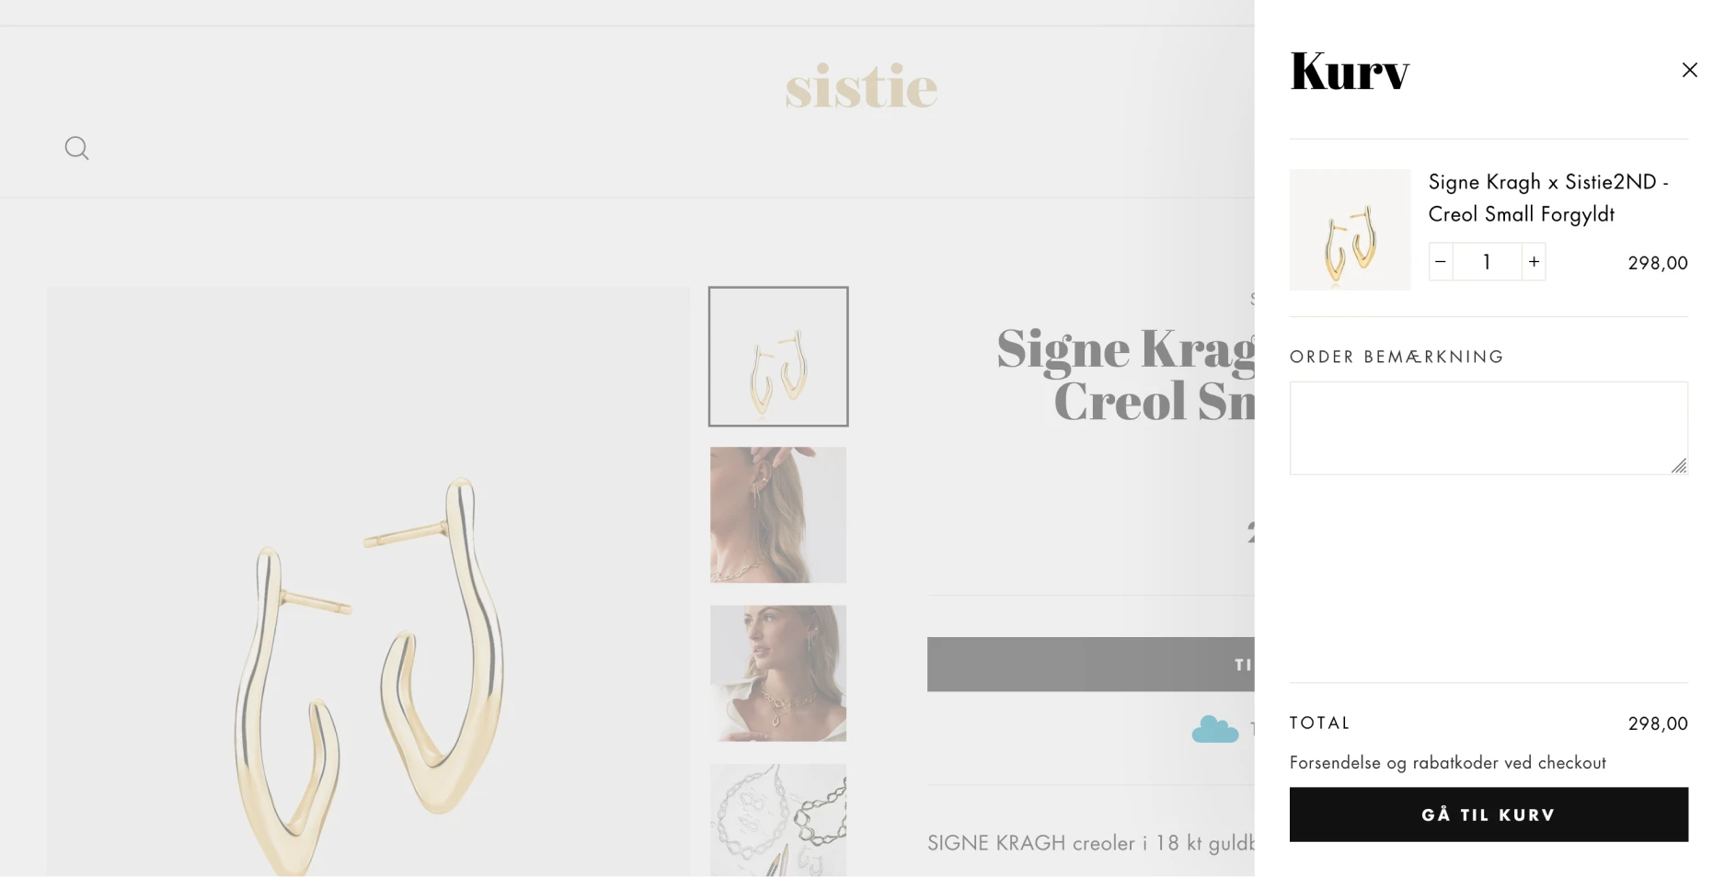Decrease quantity with the minus button
The image size is (1724, 877).
1441,262
